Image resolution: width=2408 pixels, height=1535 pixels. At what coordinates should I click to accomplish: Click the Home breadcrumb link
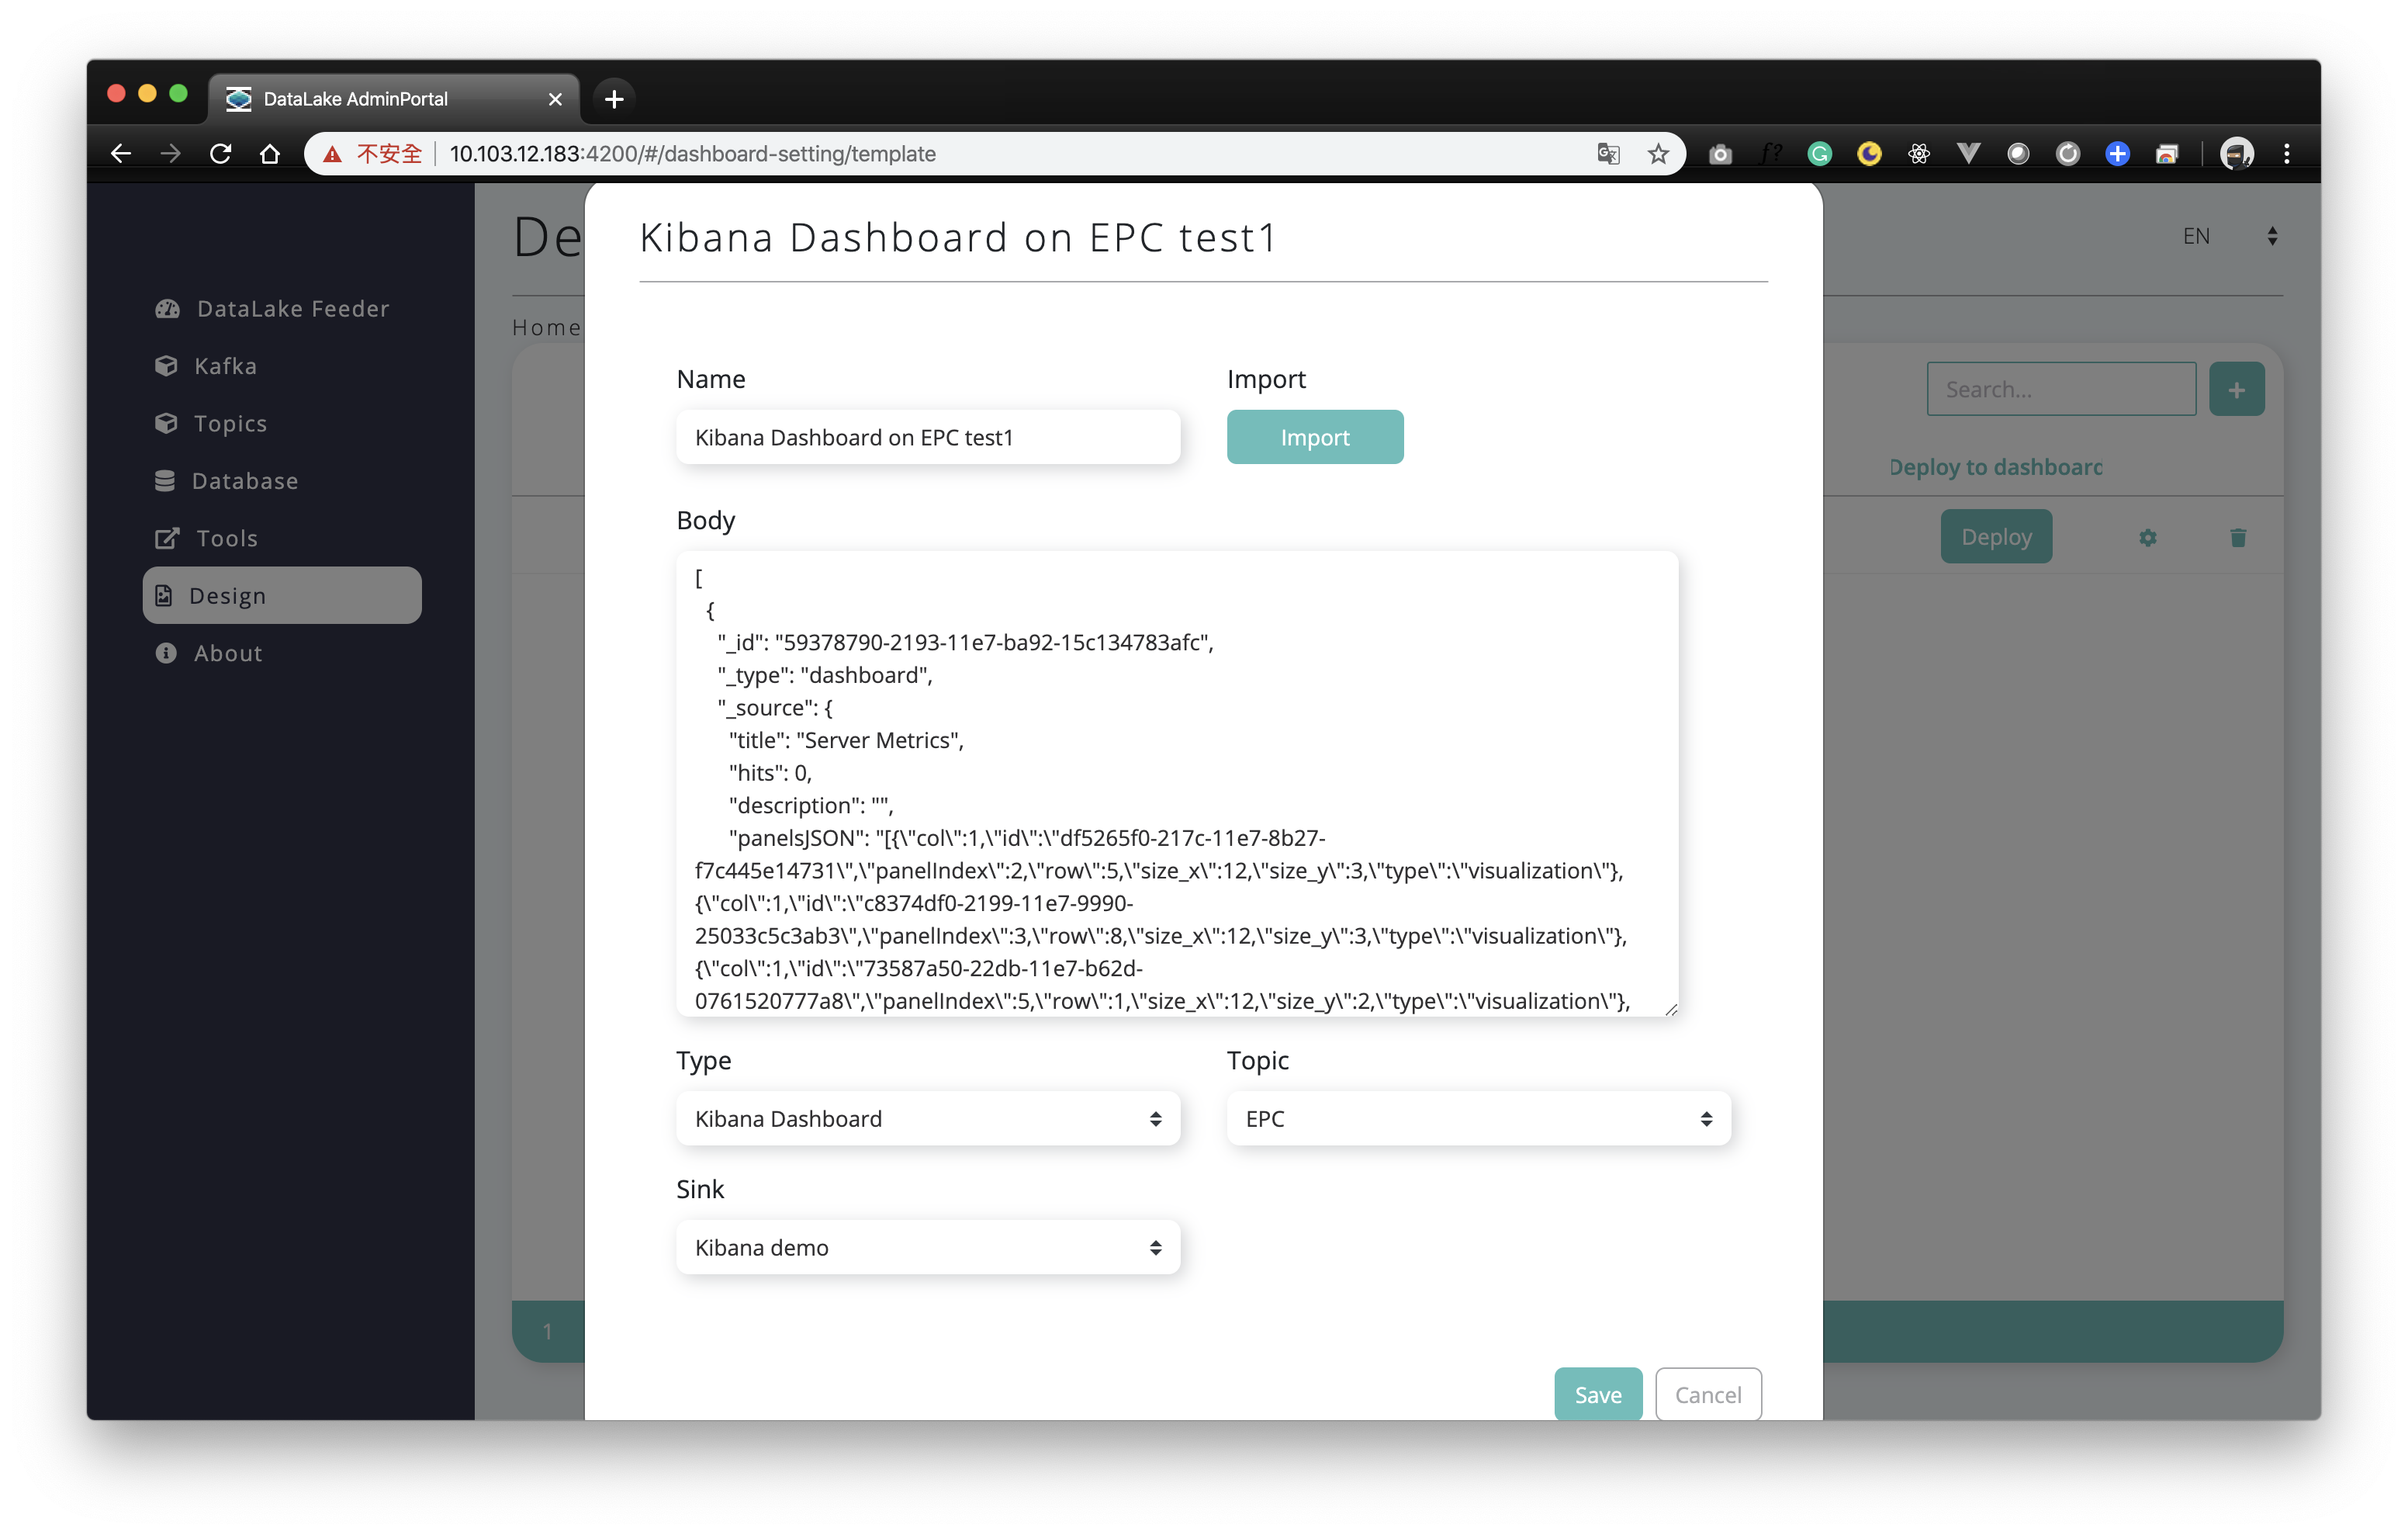tap(546, 327)
